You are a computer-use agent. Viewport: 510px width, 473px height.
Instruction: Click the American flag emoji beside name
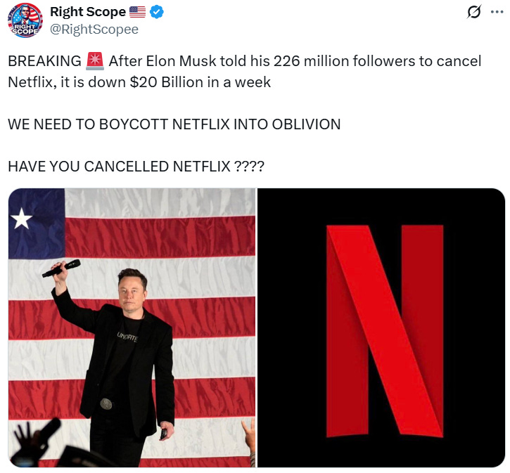(x=137, y=12)
